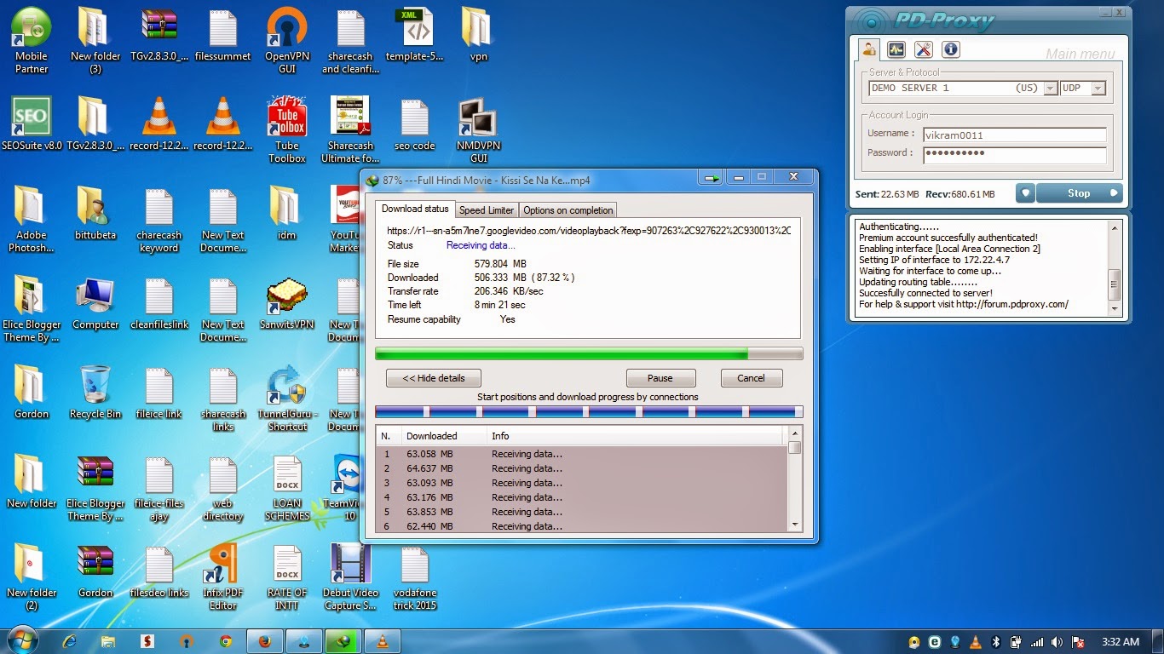Screen dimensions: 1164x654
Task: Open the Options on completion tab
Action: click(x=568, y=210)
